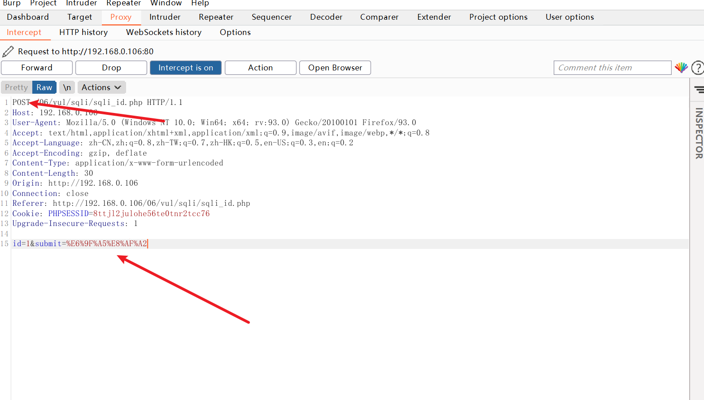Switch to the Target tab
The width and height of the screenshot is (704, 400).
[x=79, y=17]
